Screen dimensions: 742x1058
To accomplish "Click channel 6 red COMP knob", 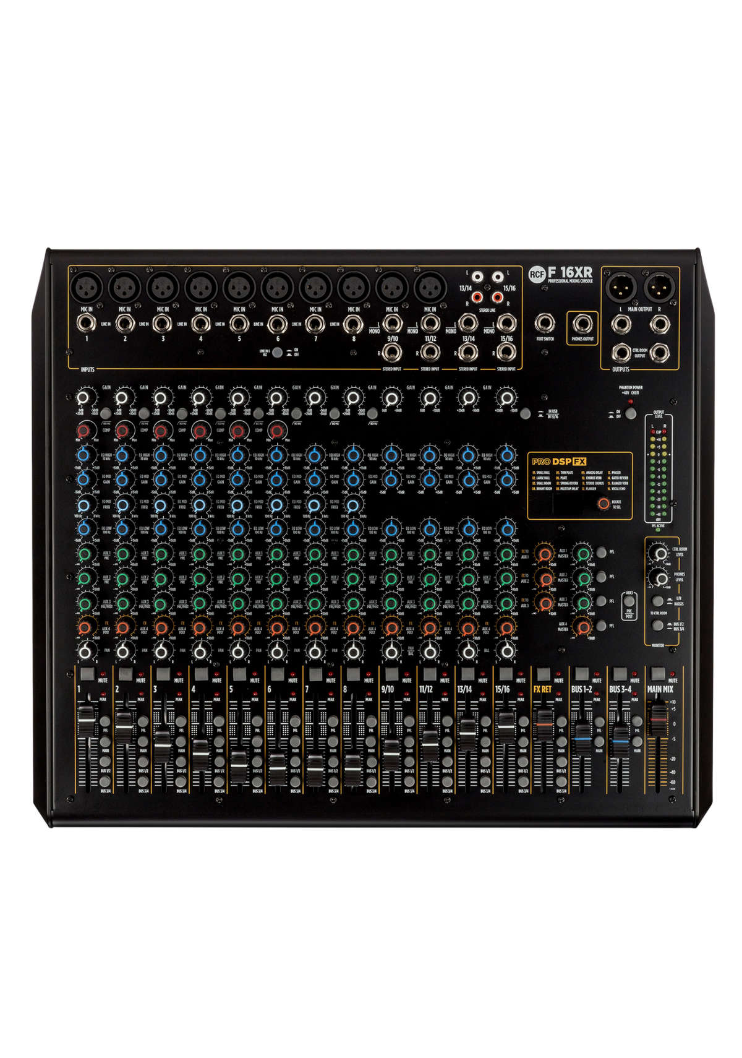I will 276,430.
